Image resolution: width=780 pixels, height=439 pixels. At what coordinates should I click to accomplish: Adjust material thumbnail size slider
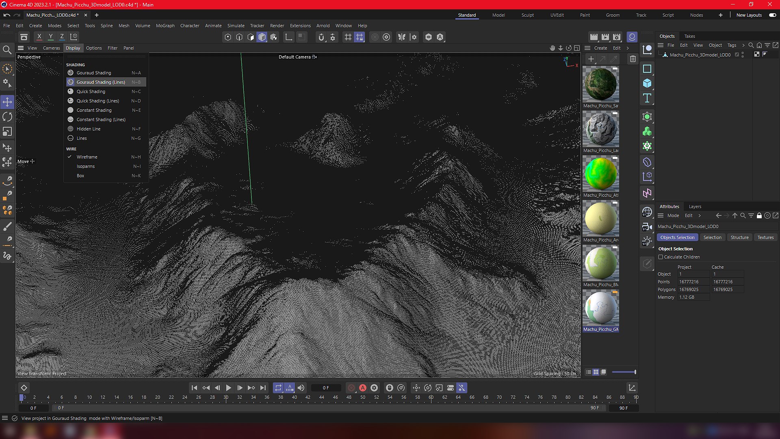[624, 372]
